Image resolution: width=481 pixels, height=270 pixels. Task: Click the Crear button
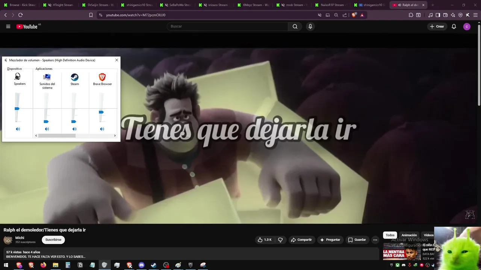(437, 26)
